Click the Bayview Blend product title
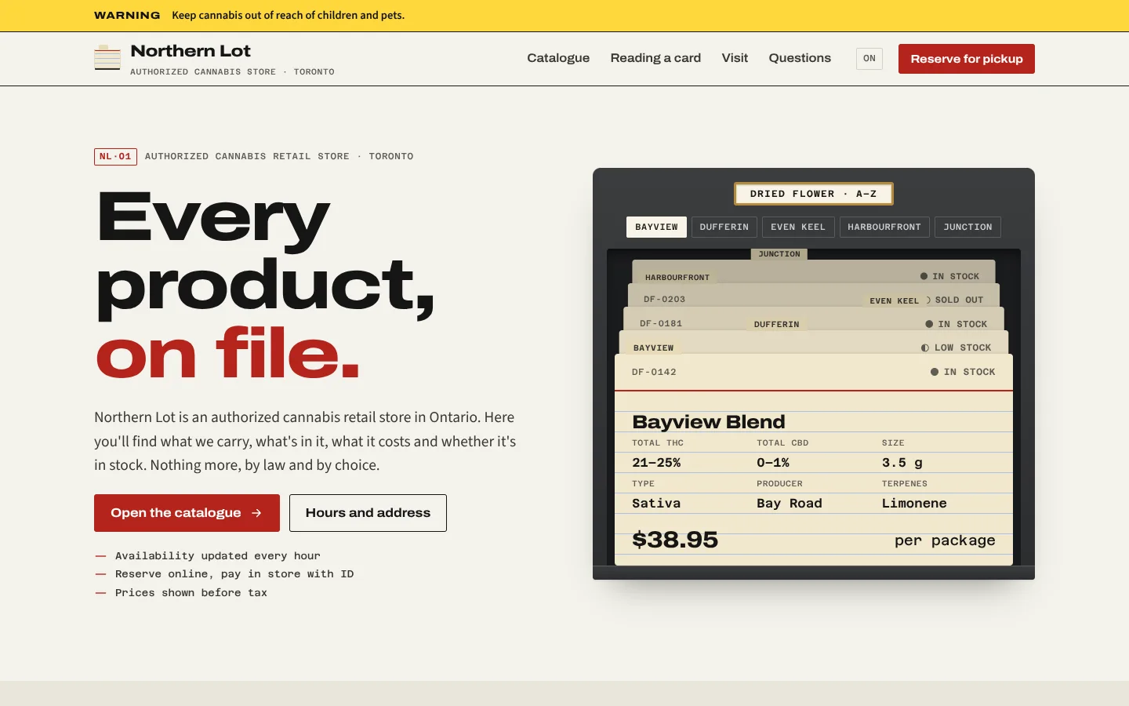Image resolution: width=1129 pixels, height=706 pixels. [709, 422]
